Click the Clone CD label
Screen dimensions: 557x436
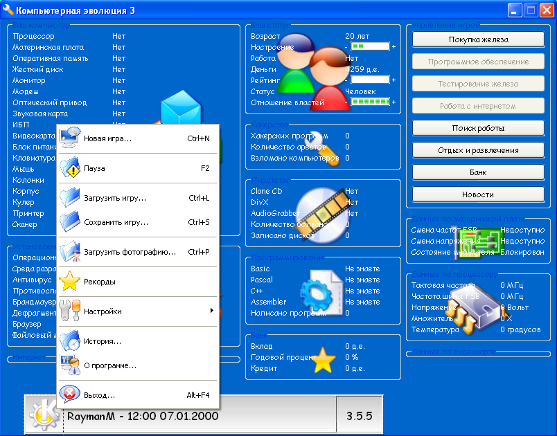tap(266, 191)
